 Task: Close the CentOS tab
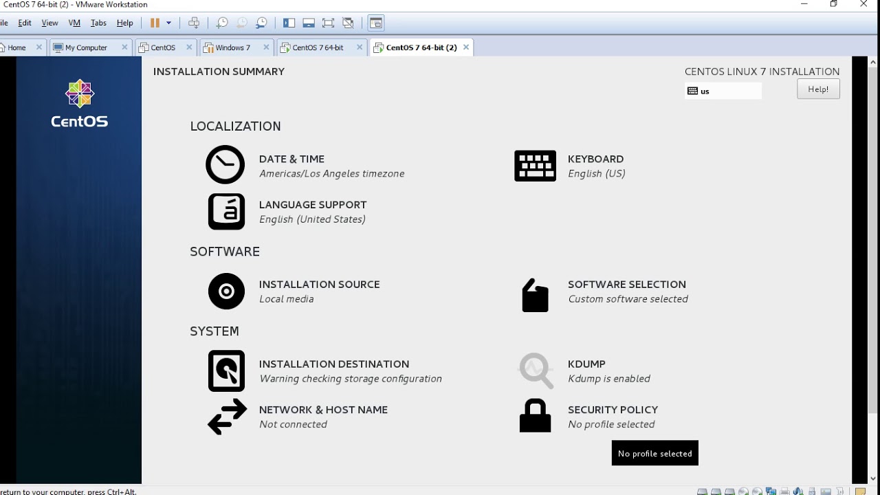click(189, 47)
